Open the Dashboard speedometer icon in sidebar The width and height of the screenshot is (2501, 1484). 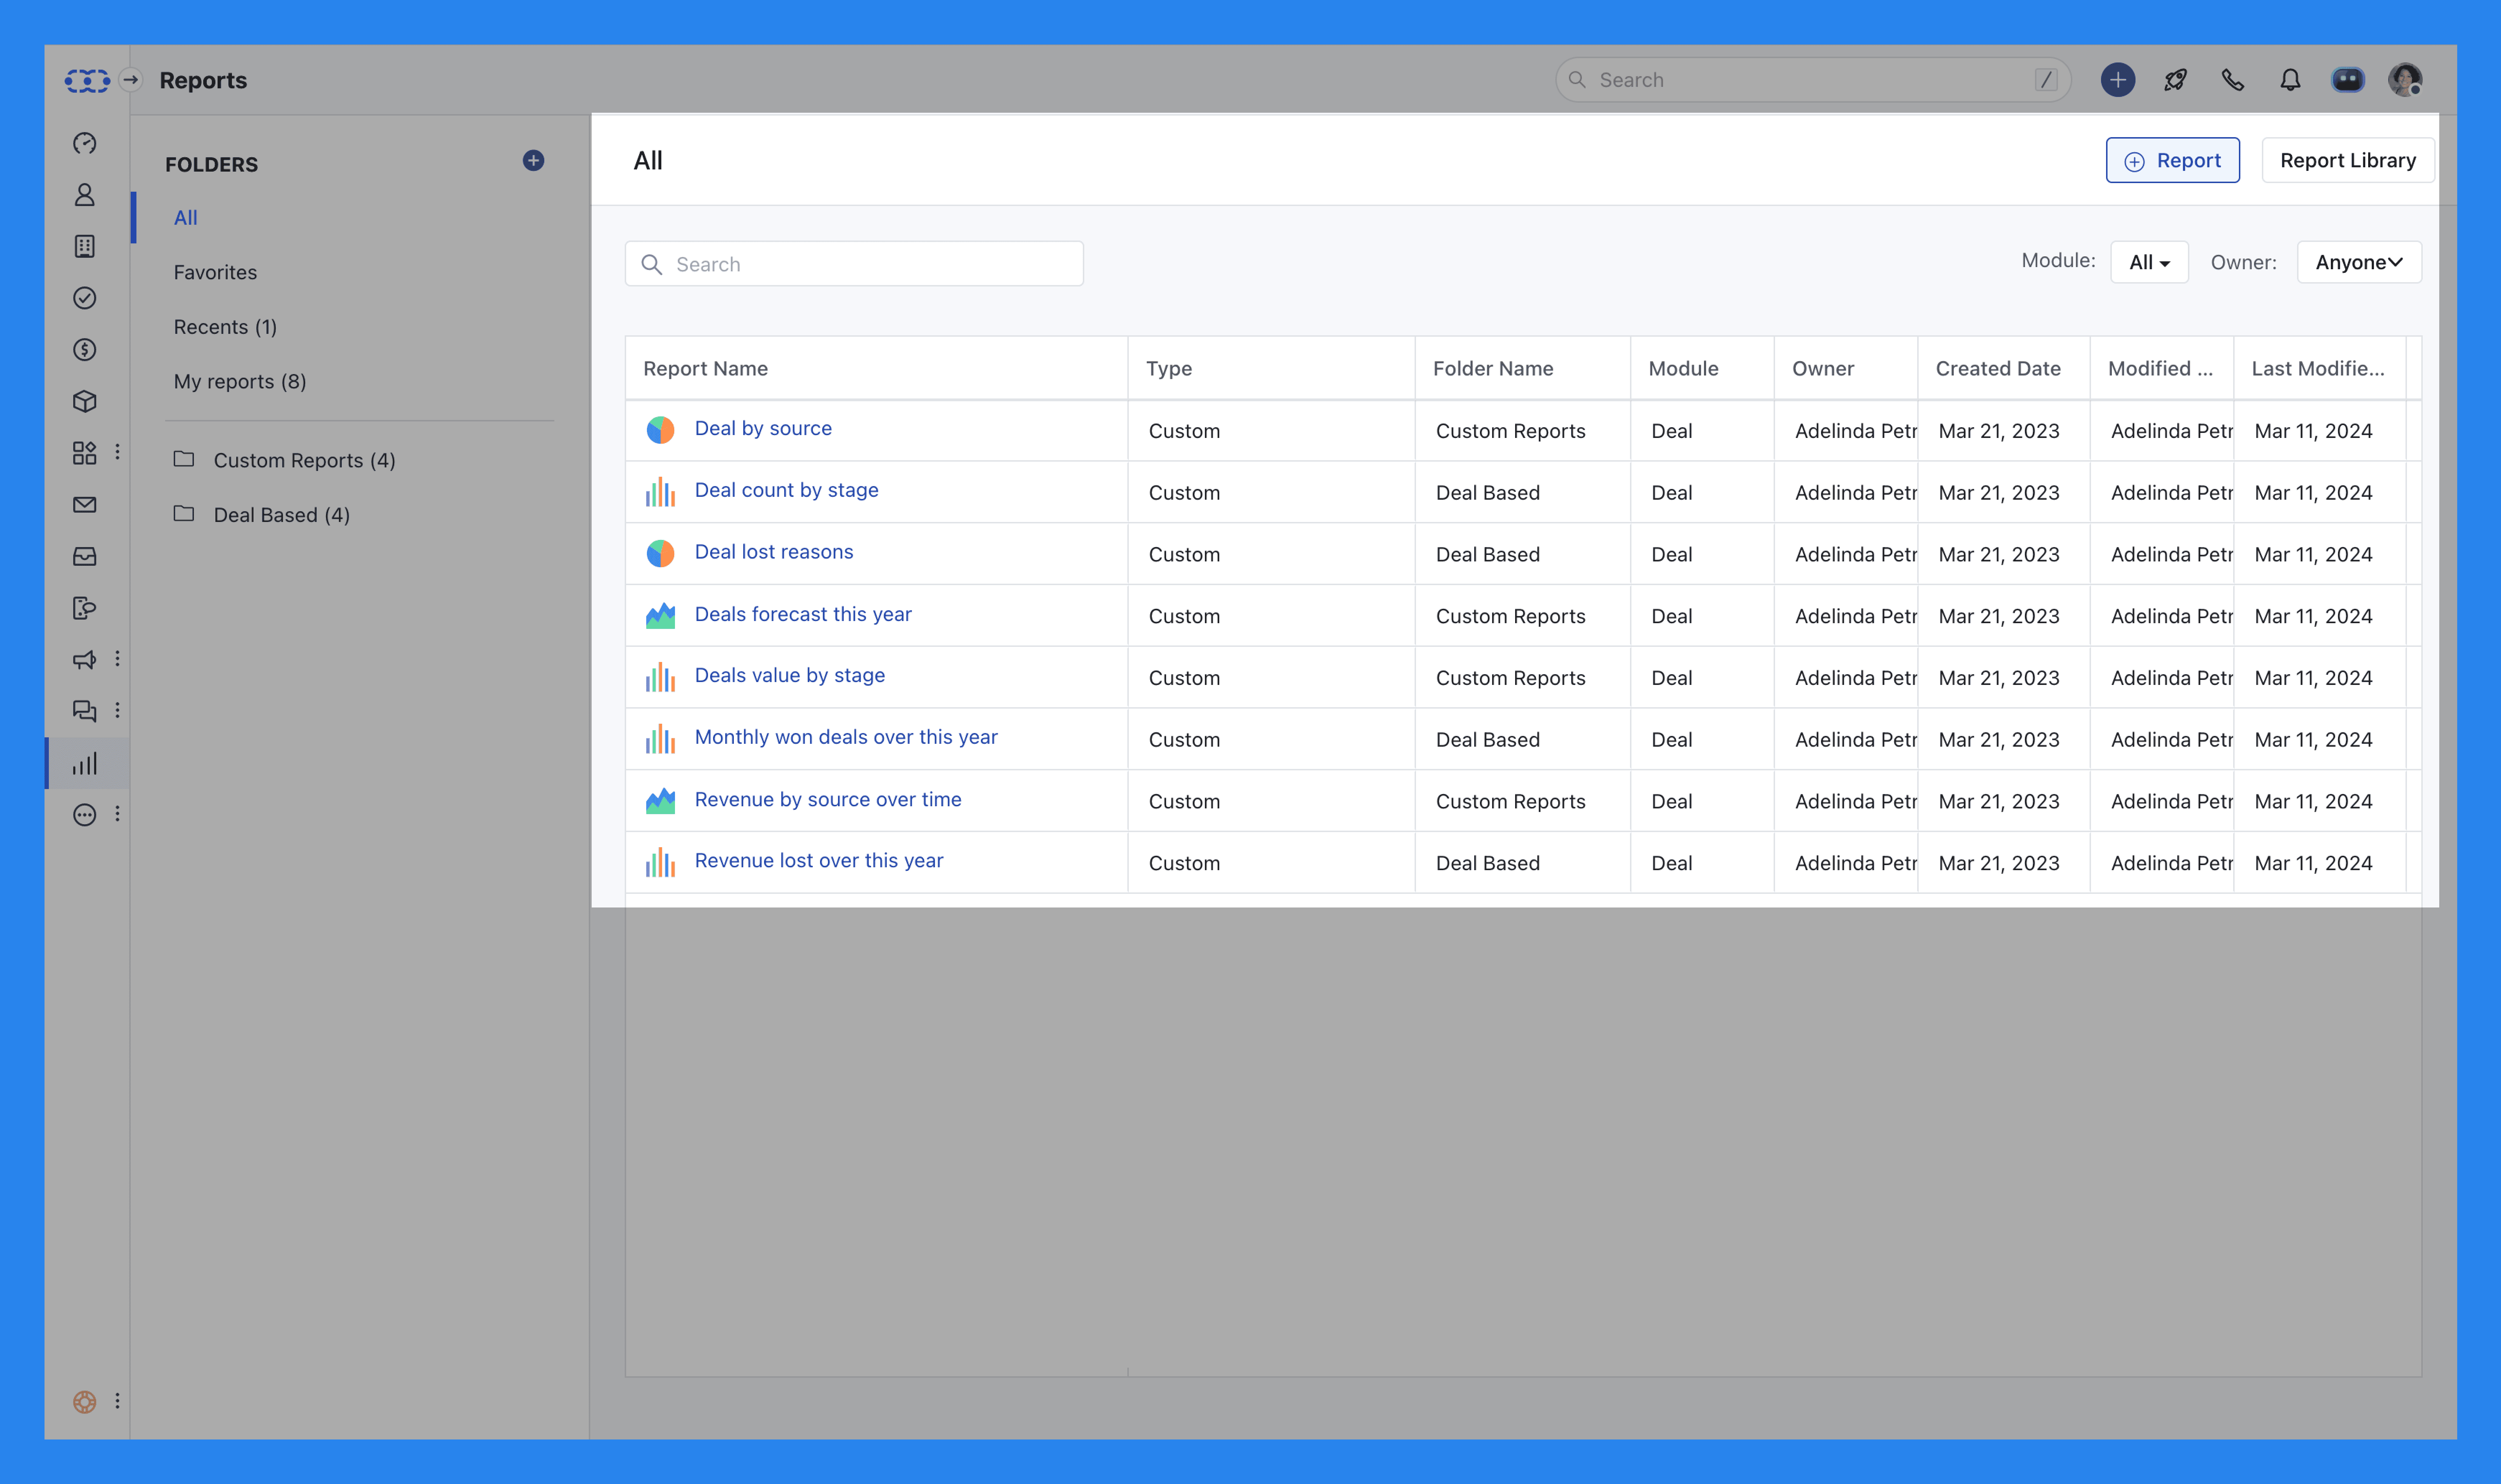[85, 143]
